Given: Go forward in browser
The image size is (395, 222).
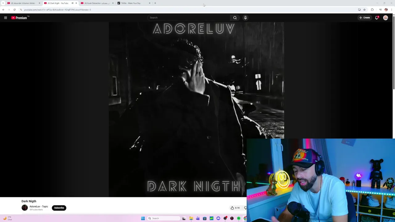Looking at the screenshot, I should [9, 10].
